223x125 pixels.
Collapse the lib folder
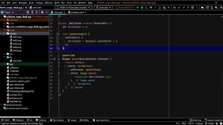(x=4, y=57)
